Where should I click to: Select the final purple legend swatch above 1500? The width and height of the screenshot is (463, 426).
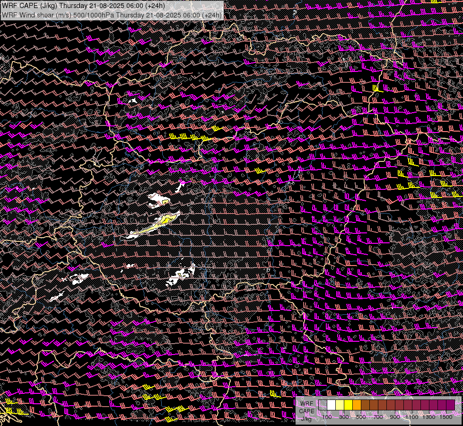pos(451,405)
